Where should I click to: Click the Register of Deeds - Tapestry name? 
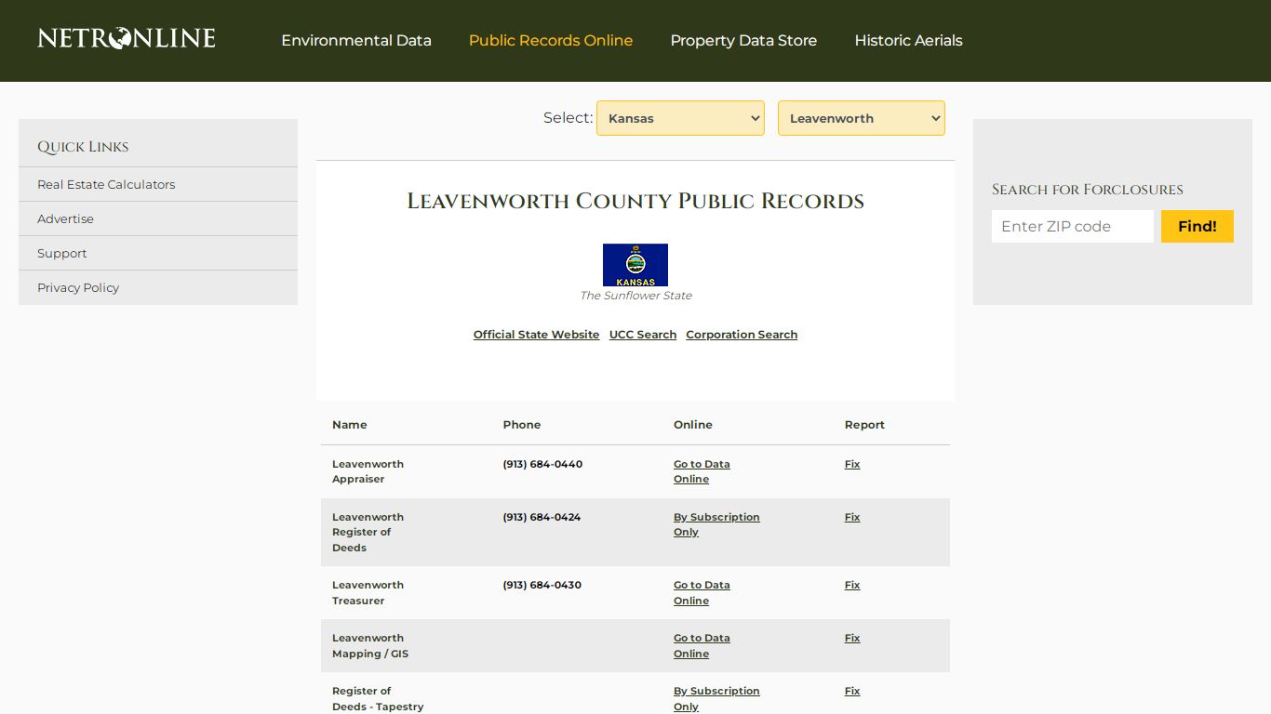click(378, 699)
